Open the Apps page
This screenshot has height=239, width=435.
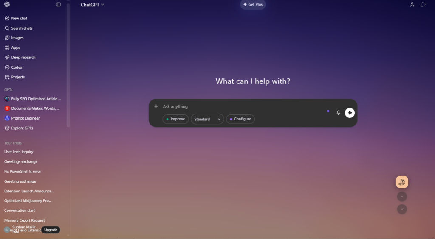15,48
